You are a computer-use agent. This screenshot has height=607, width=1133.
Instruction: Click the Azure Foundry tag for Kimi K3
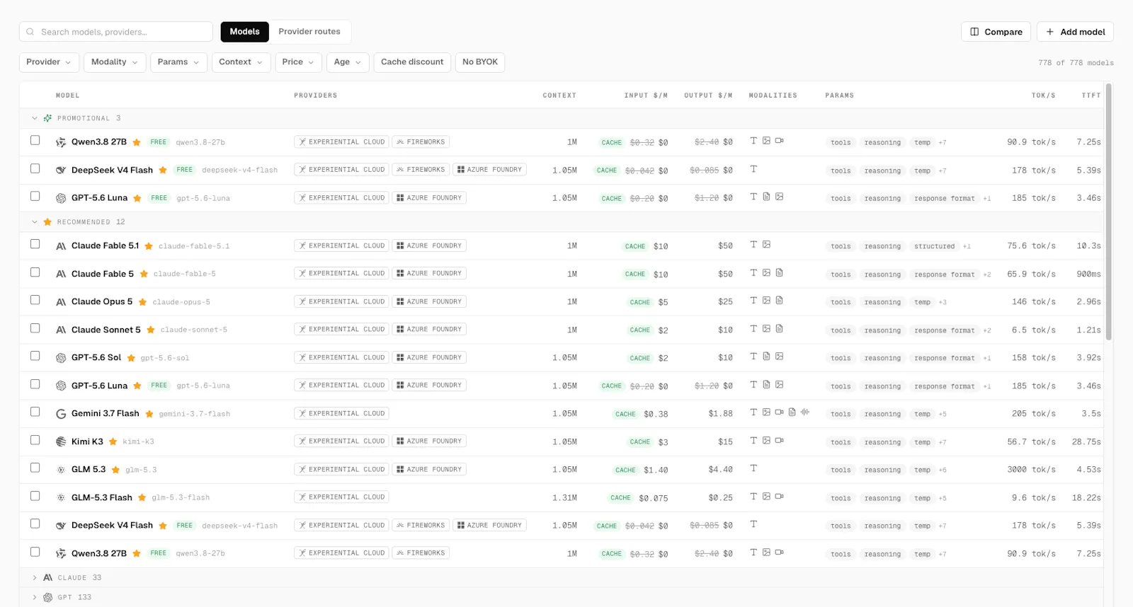tap(429, 441)
